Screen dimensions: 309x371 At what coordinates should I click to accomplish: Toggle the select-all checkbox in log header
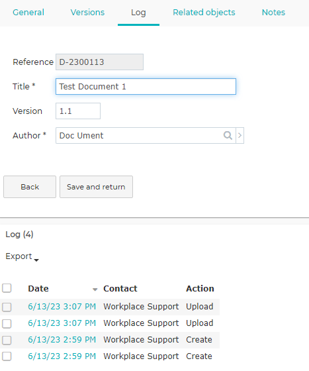[x=7, y=288]
